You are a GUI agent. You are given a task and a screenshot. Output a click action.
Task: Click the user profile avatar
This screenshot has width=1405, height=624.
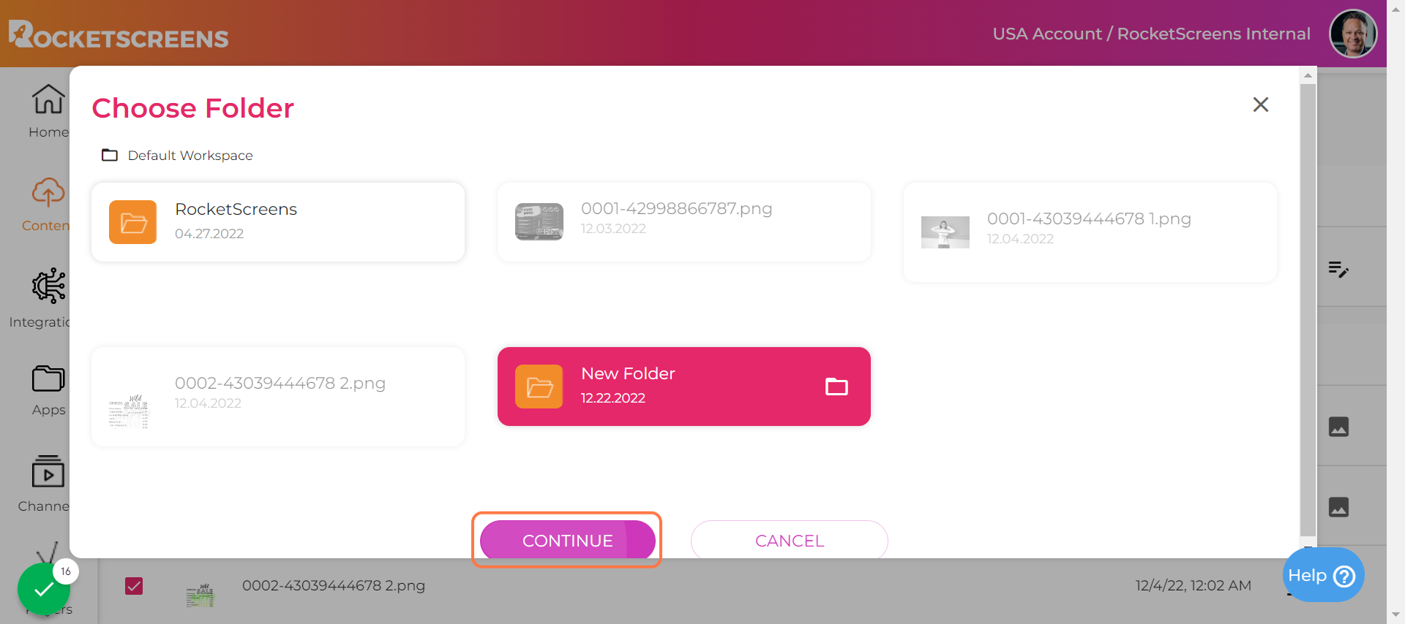pyautogui.click(x=1353, y=33)
